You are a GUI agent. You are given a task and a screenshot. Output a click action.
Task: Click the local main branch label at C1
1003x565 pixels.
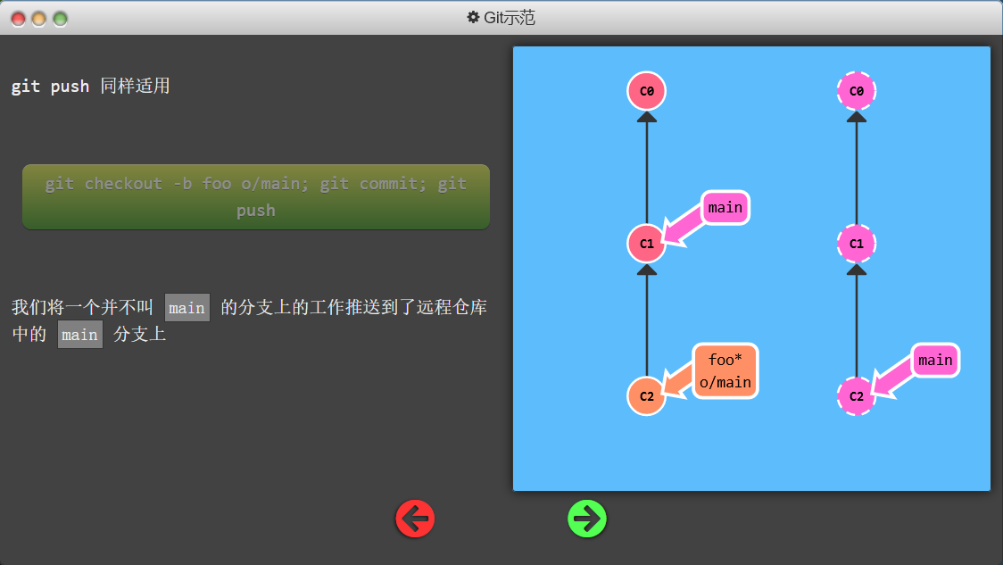[725, 208]
